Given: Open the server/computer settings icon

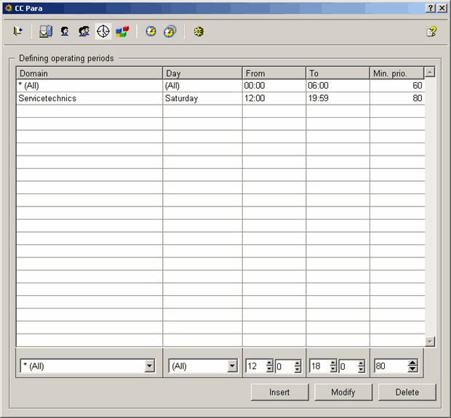Looking at the screenshot, I should pos(46,32).
